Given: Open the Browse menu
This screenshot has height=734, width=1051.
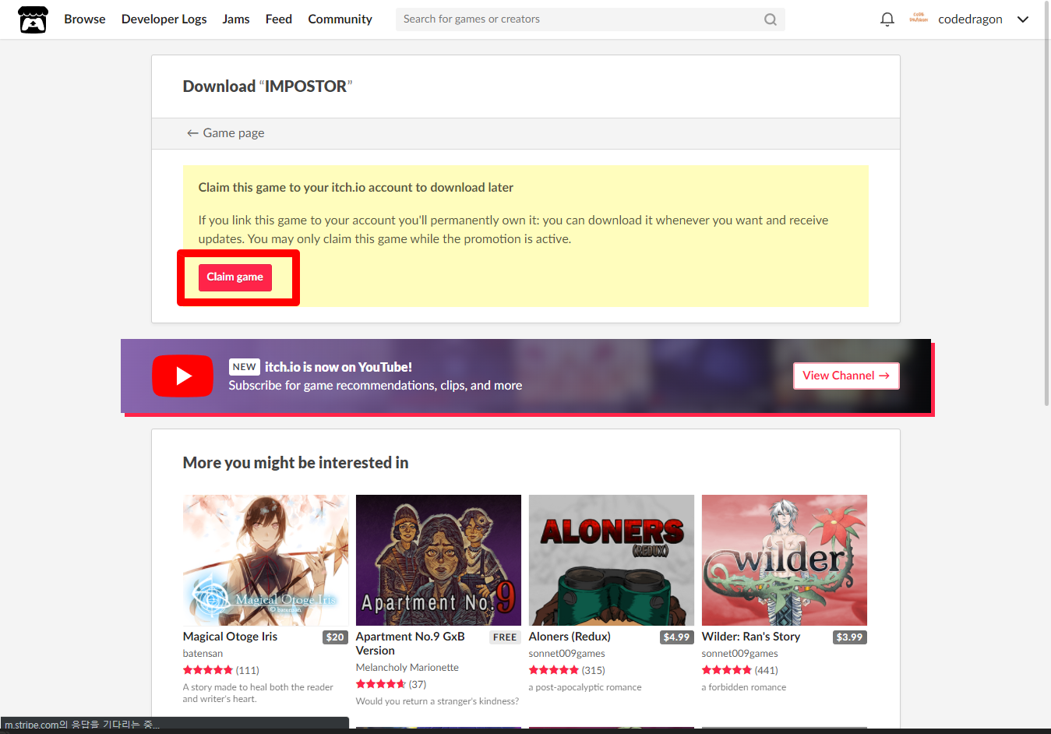Looking at the screenshot, I should 85,19.
